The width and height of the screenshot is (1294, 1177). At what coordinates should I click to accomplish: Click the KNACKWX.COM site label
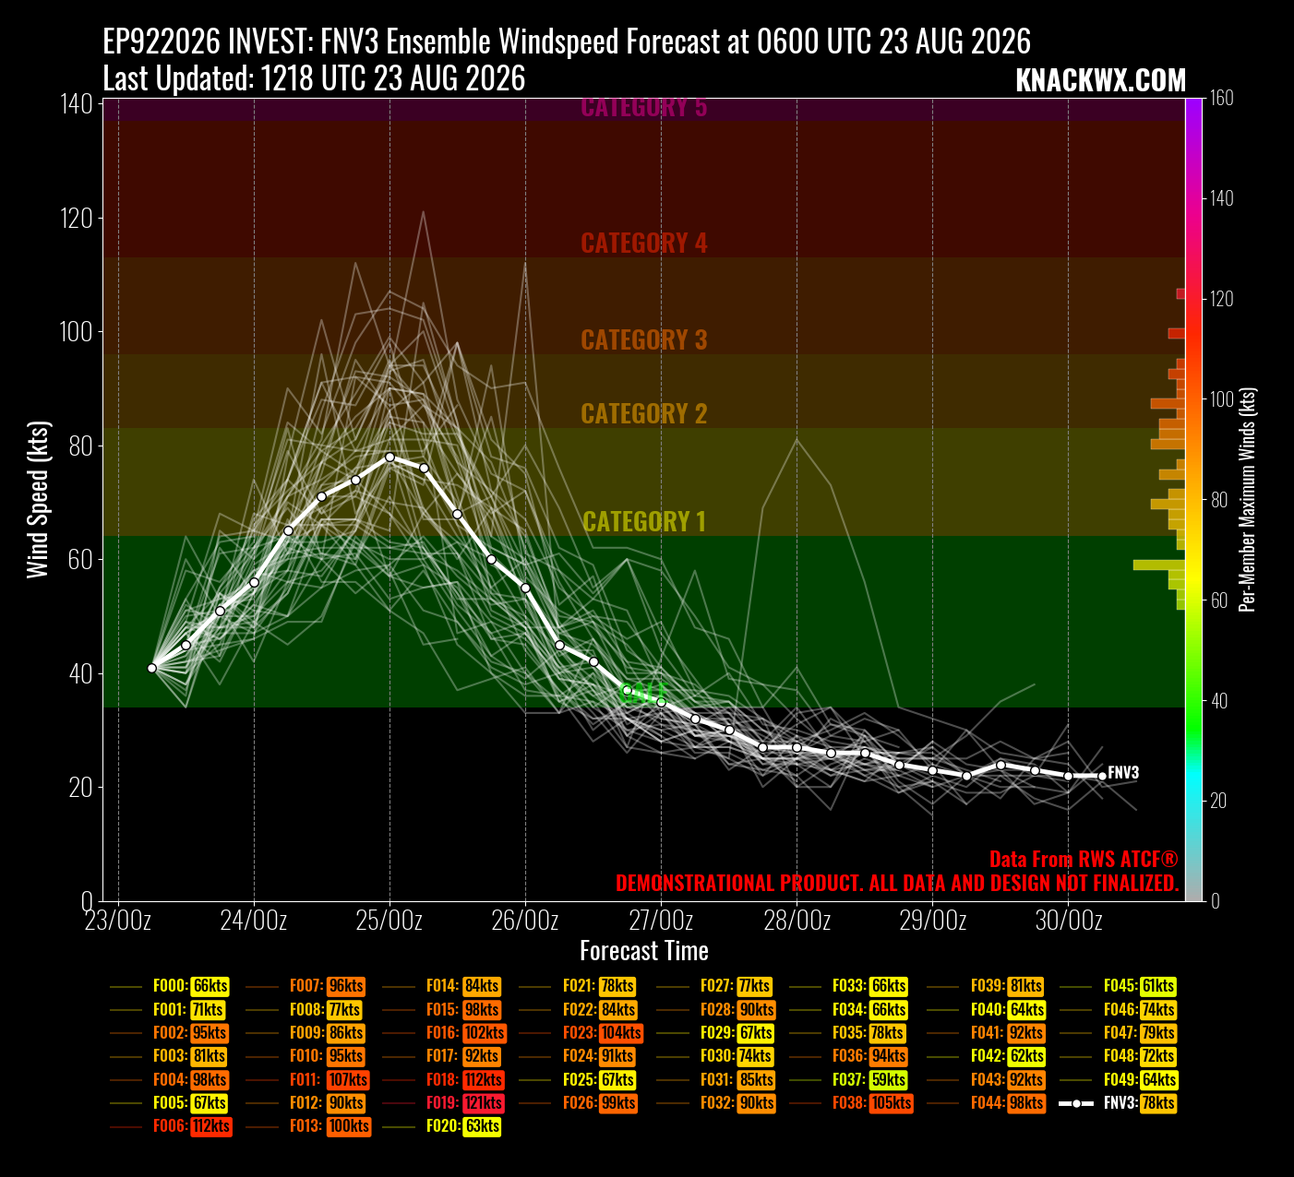point(1100,80)
